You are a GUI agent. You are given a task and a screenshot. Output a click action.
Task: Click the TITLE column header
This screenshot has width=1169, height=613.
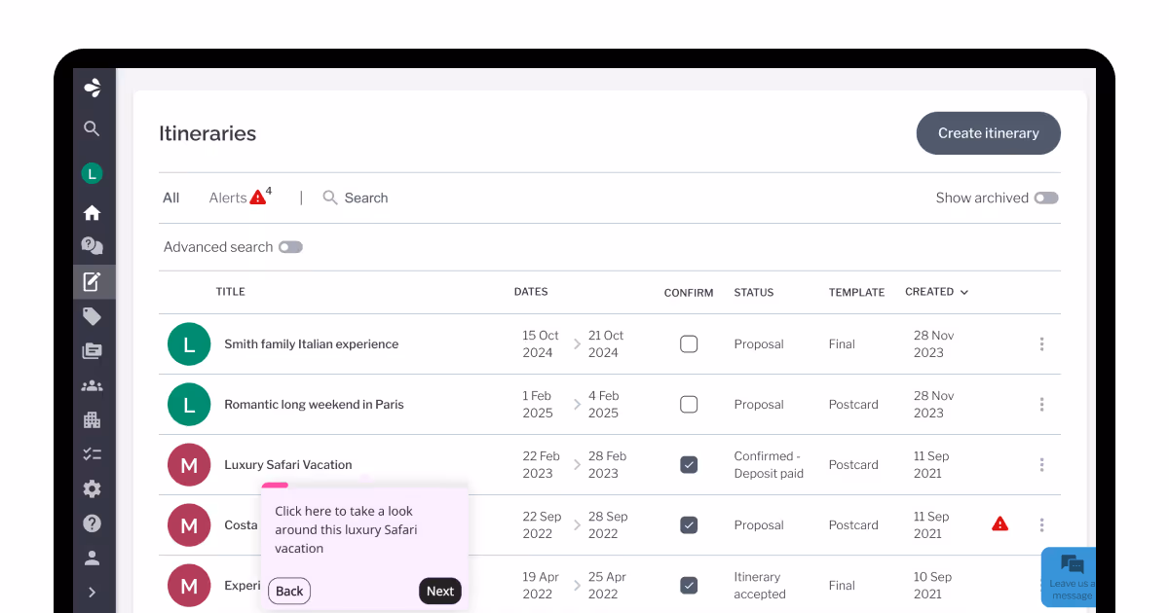231,292
